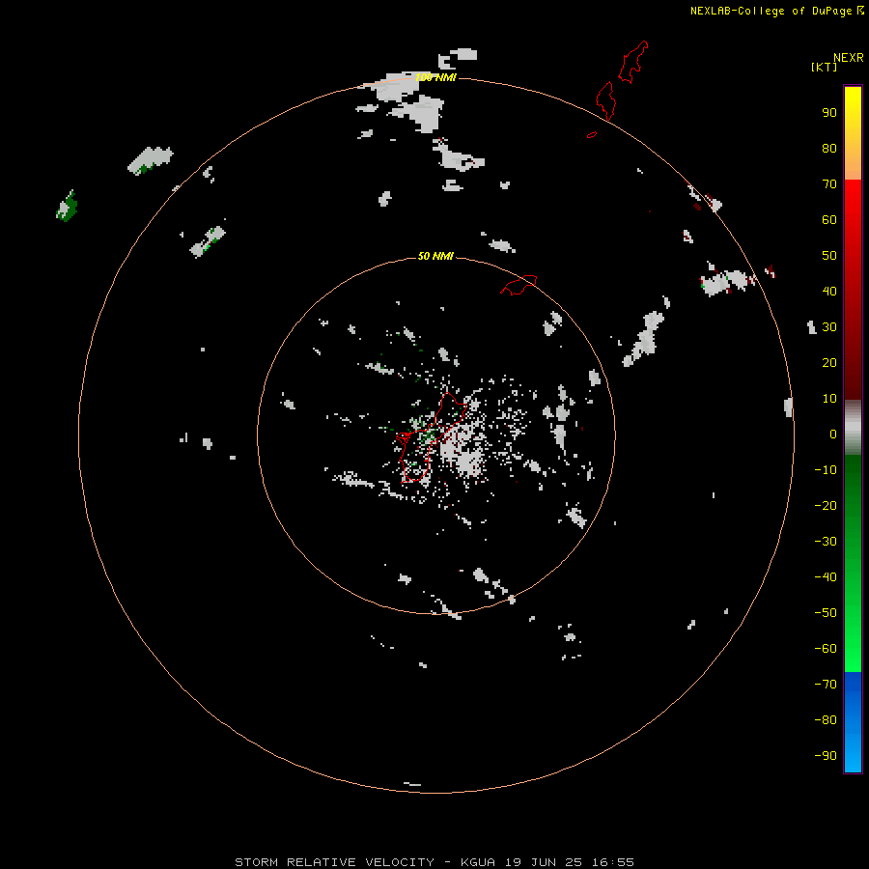The height and width of the screenshot is (869, 869).
Task: Click the gray zero-velocity color bar segment
Action: click(x=853, y=428)
